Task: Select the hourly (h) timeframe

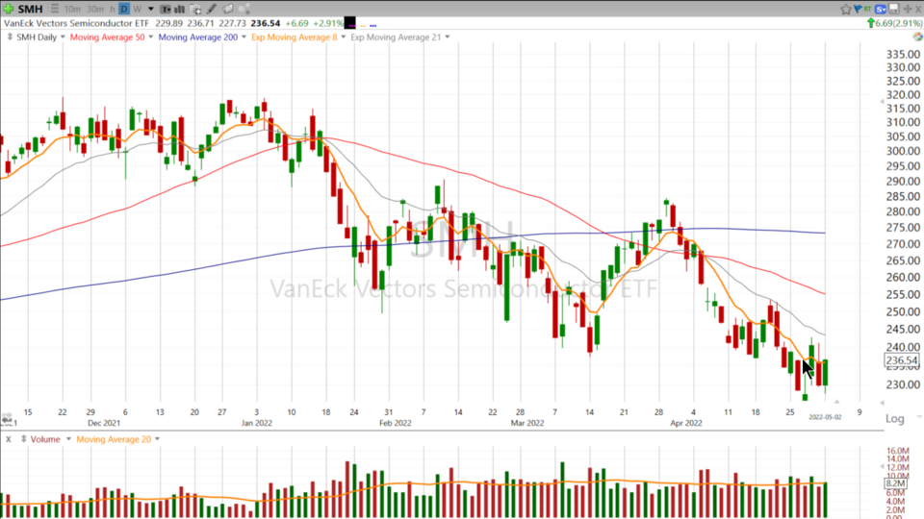Action: (x=112, y=9)
